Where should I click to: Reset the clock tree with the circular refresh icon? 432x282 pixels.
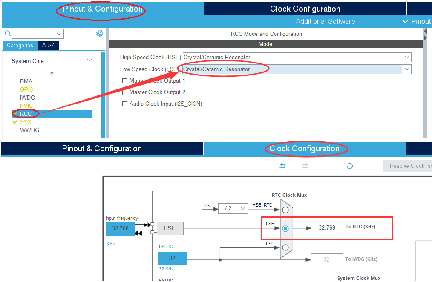pyautogui.click(x=349, y=166)
